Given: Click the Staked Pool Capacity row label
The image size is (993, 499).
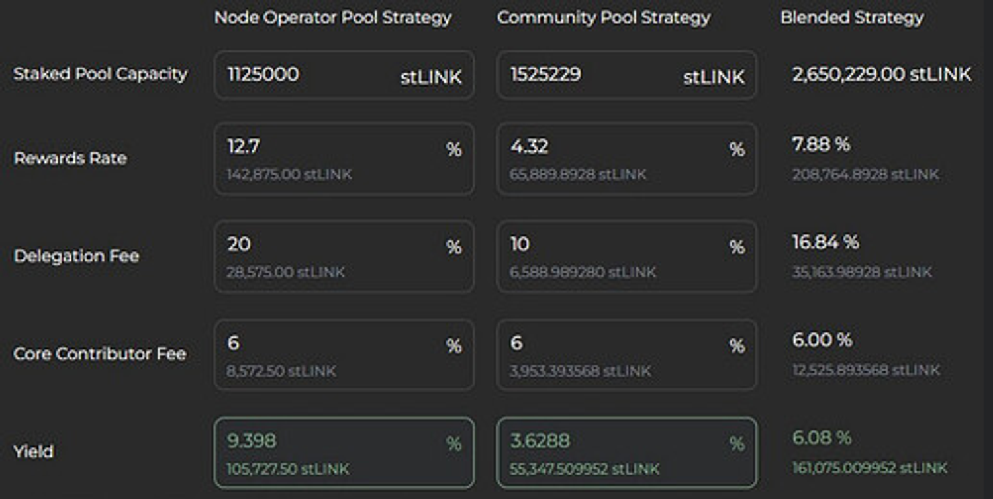Looking at the screenshot, I should [100, 74].
